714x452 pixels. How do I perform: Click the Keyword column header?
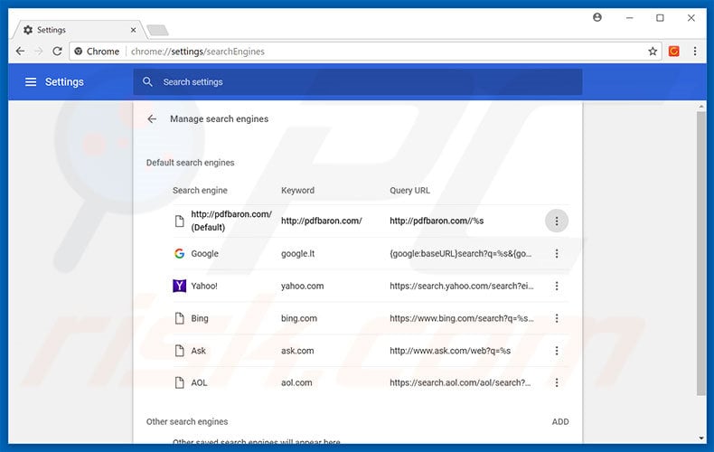point(298,191)
